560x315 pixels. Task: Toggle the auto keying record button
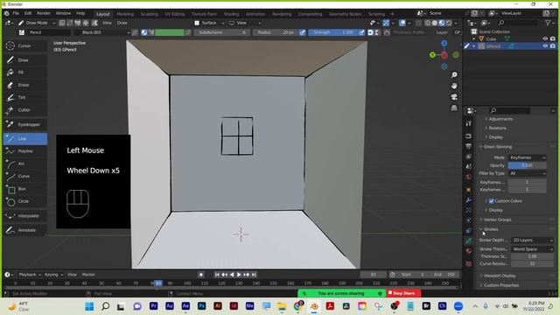pyautogui.click(x=201, y=275)
